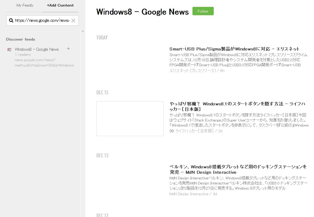
Task: Click the green Follow button
Action: point(203,11)
